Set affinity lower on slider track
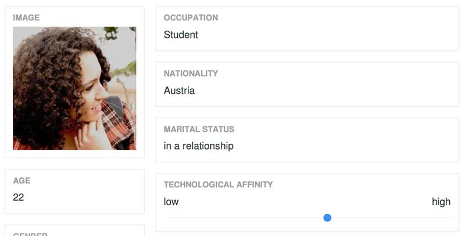 (x=245, y=218)
